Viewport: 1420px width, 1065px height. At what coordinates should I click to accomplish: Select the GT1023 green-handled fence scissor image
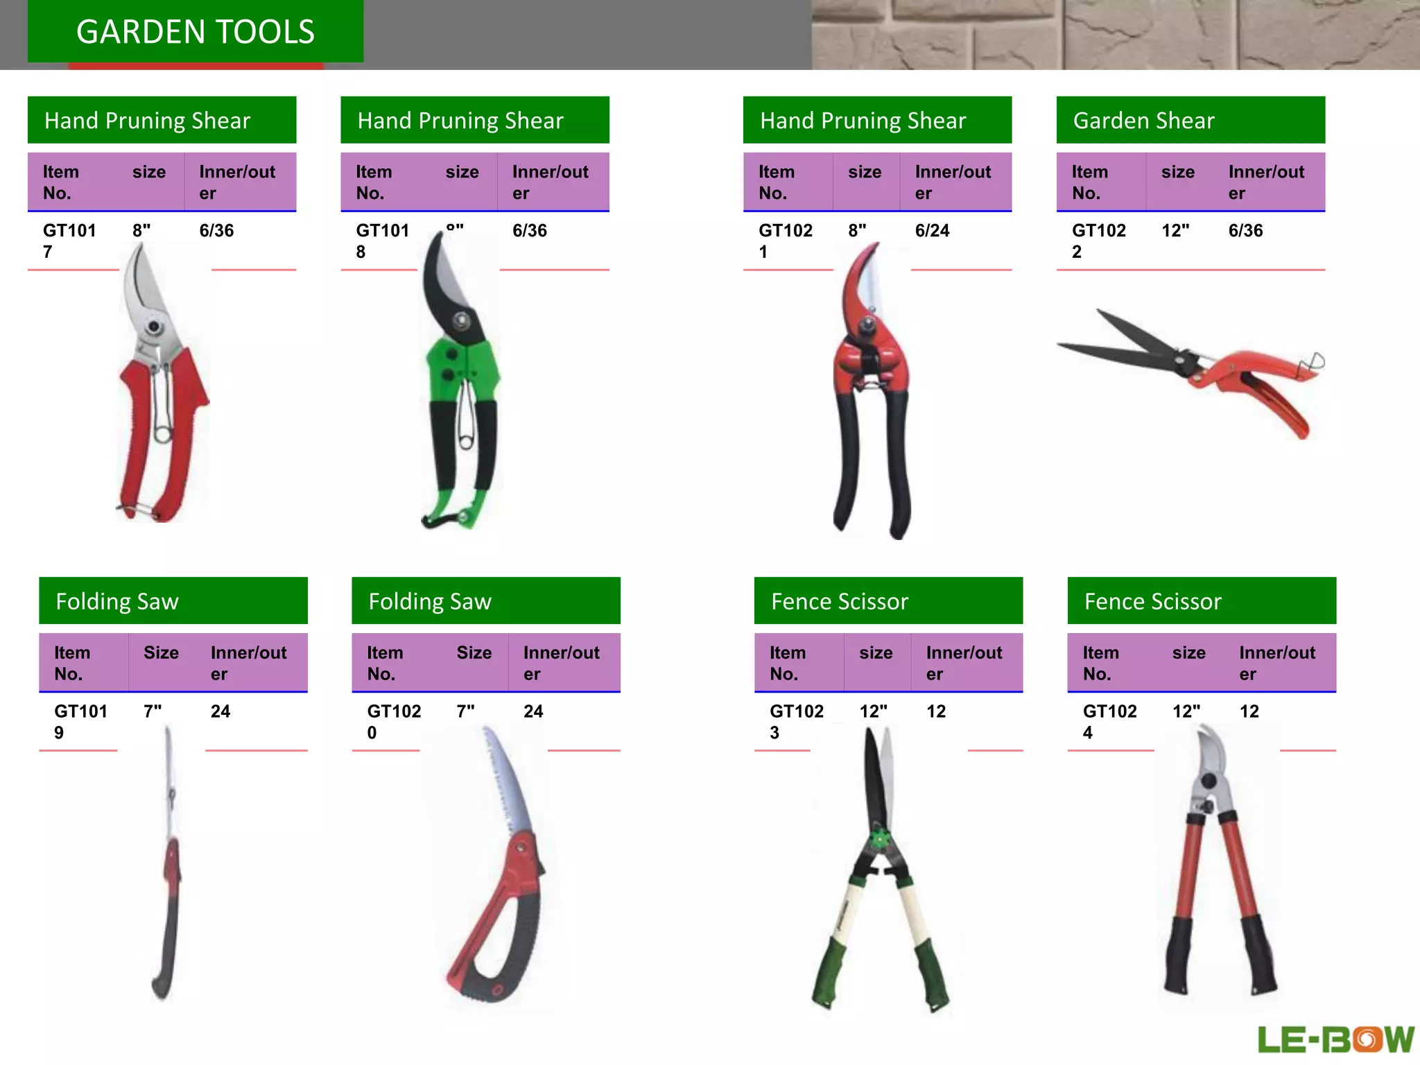881,869
